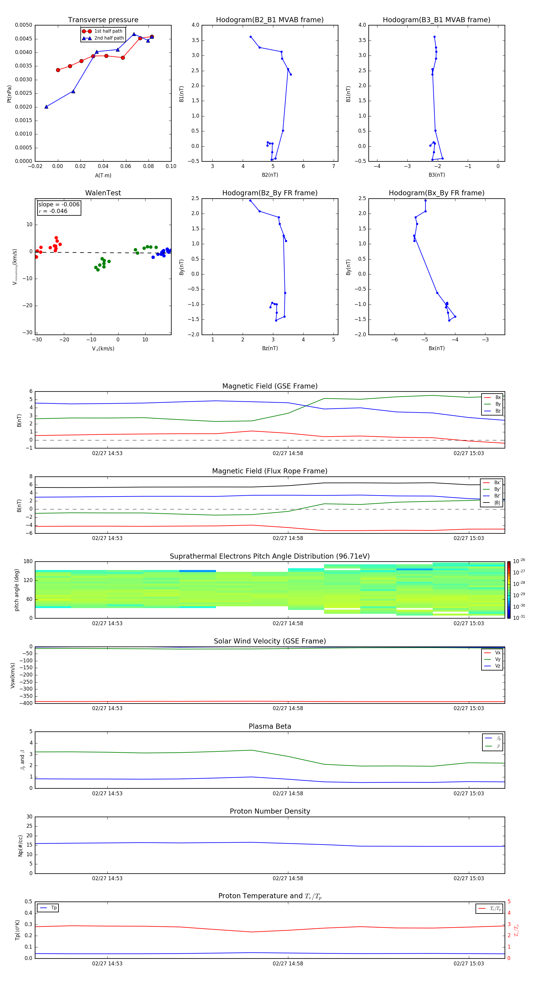The width and height of the screenshot is (540, 990).
Task: Click the "Bz(nT)" x-axis label
Action: pos(270,348)
